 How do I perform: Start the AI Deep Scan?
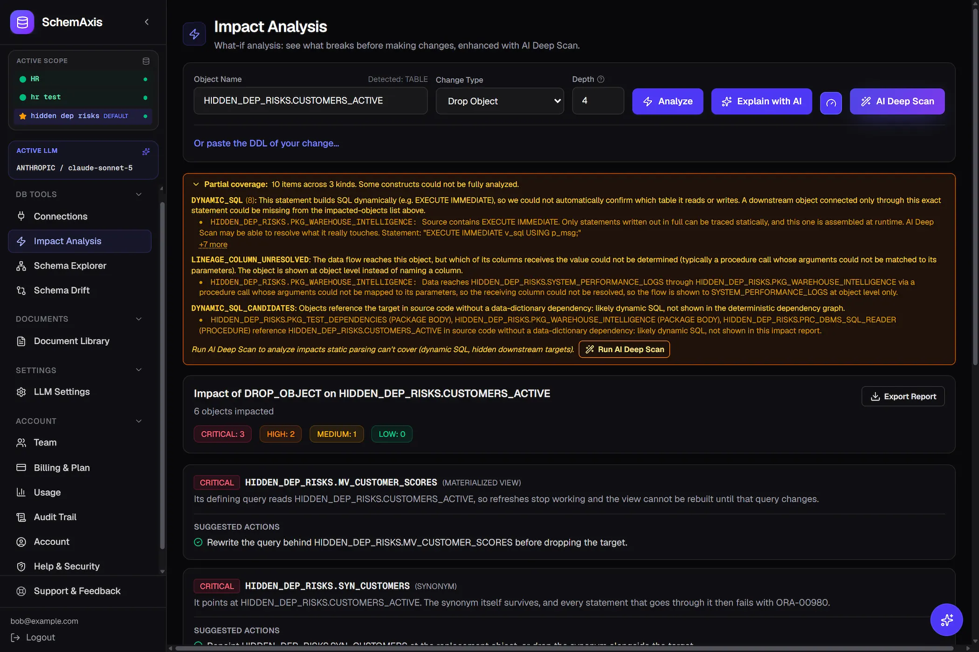click(897, 101)
